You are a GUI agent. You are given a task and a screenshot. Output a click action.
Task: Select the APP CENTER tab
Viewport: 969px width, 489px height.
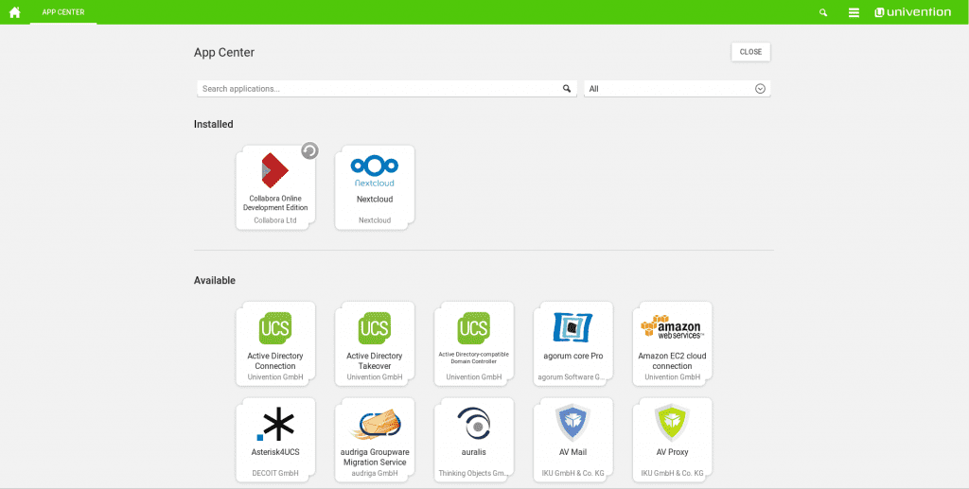click(x=63, y=12)
